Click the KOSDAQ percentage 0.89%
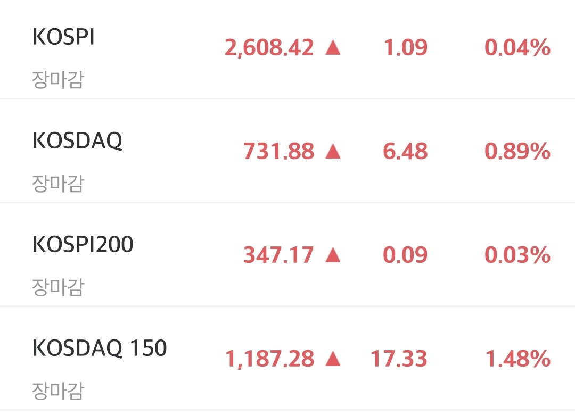 pos(517,151)
